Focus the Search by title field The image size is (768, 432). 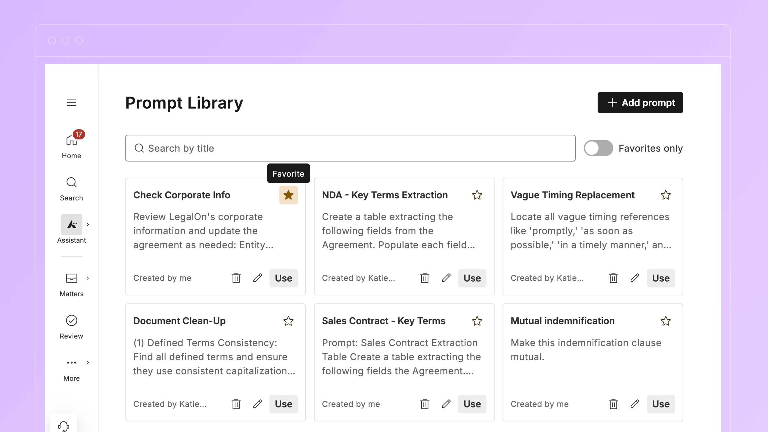coord(350,148)
